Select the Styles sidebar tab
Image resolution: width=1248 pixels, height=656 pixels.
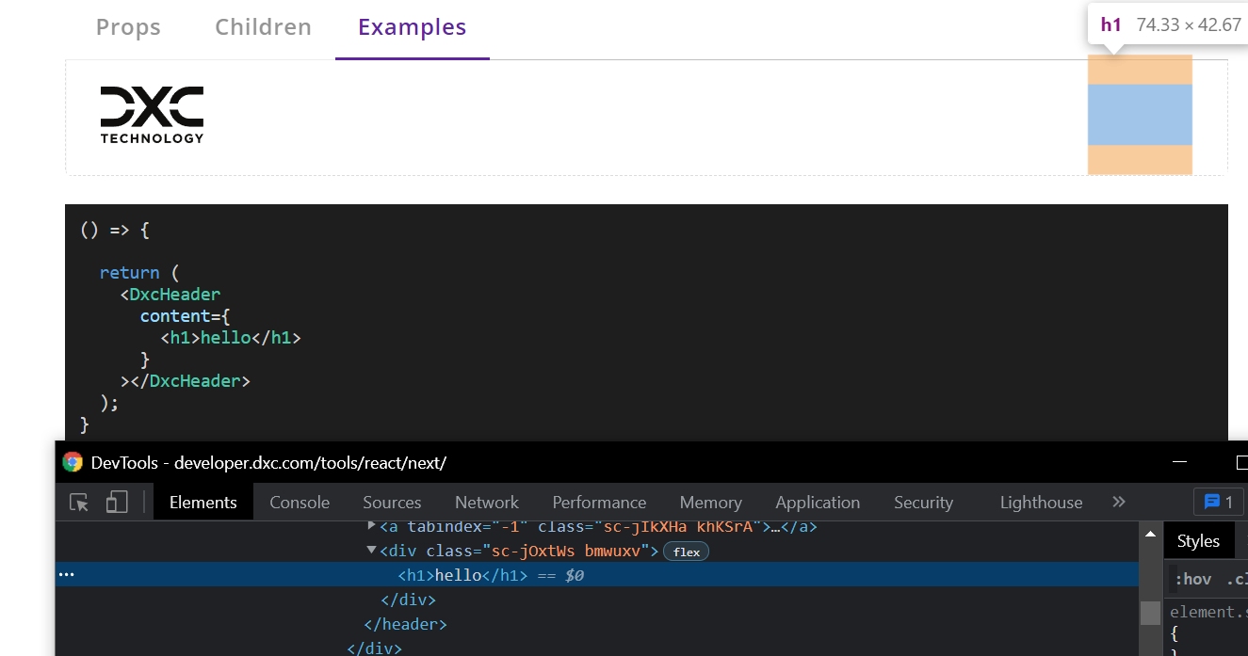[1198, 541]
